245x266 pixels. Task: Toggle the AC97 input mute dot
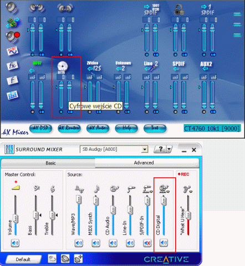point(33,111)
